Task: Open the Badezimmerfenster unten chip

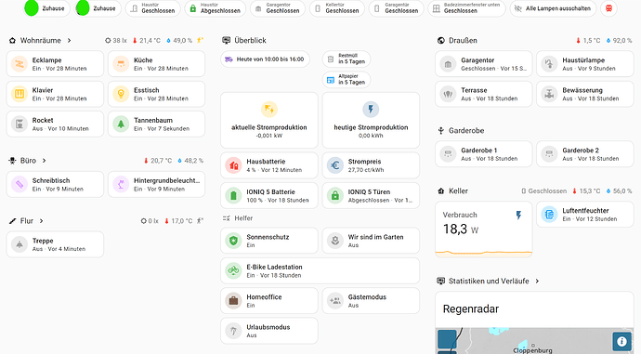Action: [466, 8]
